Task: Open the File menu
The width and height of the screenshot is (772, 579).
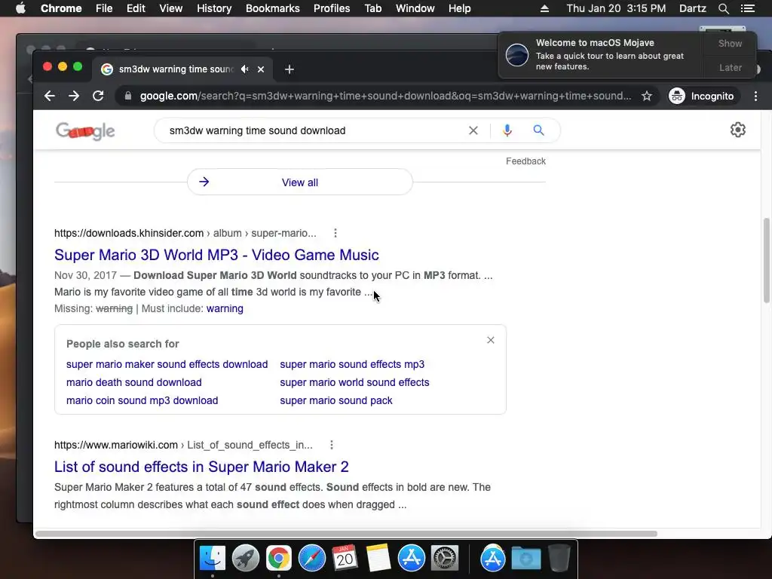Action: coord(104,8)
